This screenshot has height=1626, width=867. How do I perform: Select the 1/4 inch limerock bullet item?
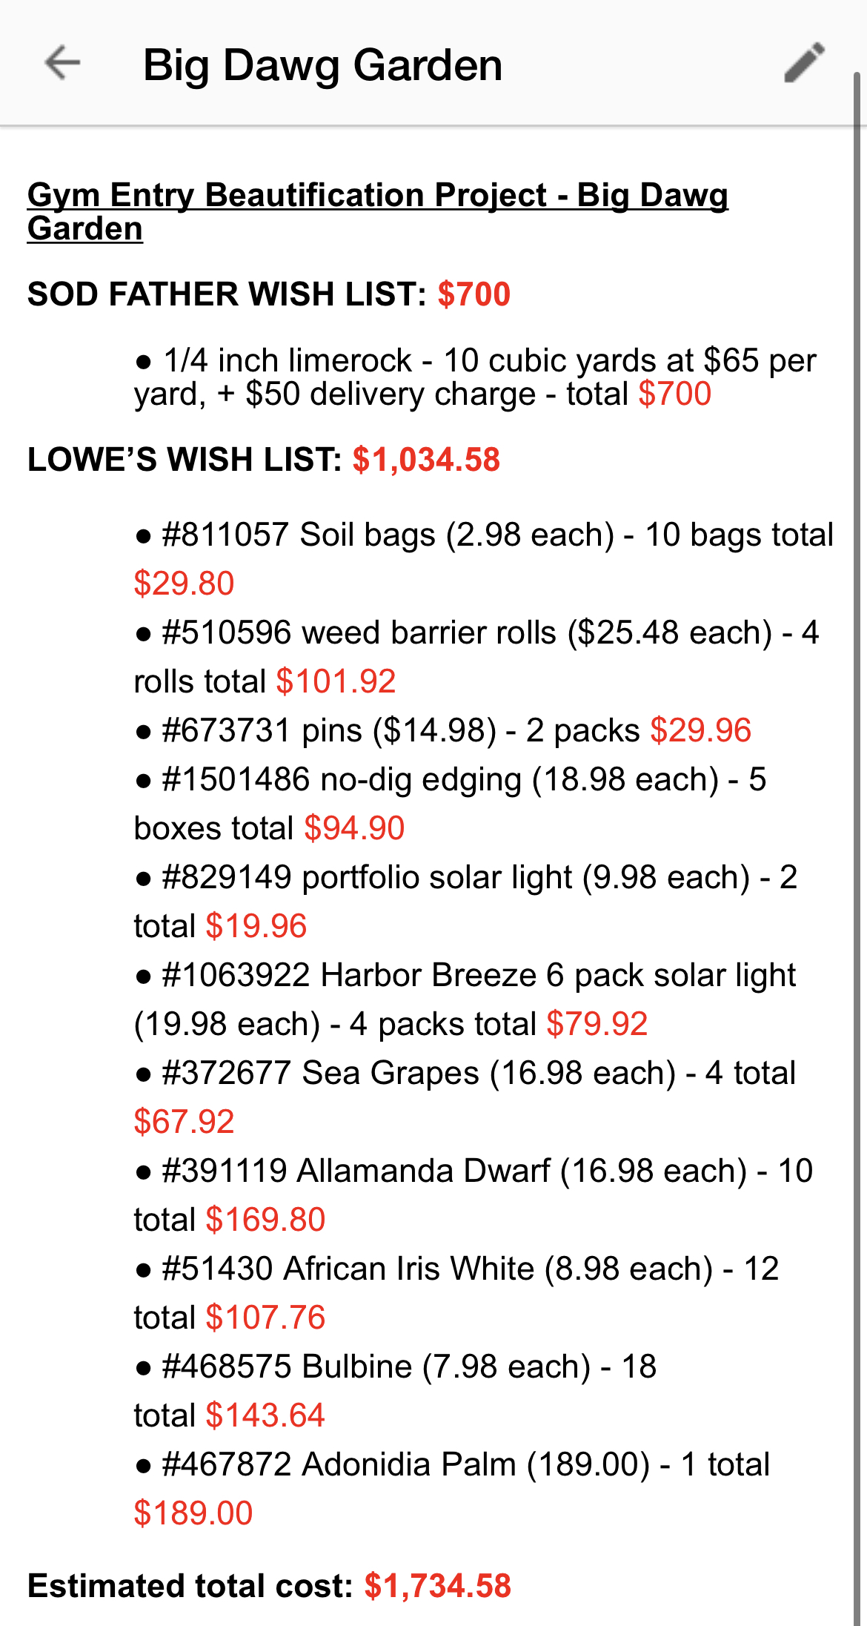coord(474,377)
